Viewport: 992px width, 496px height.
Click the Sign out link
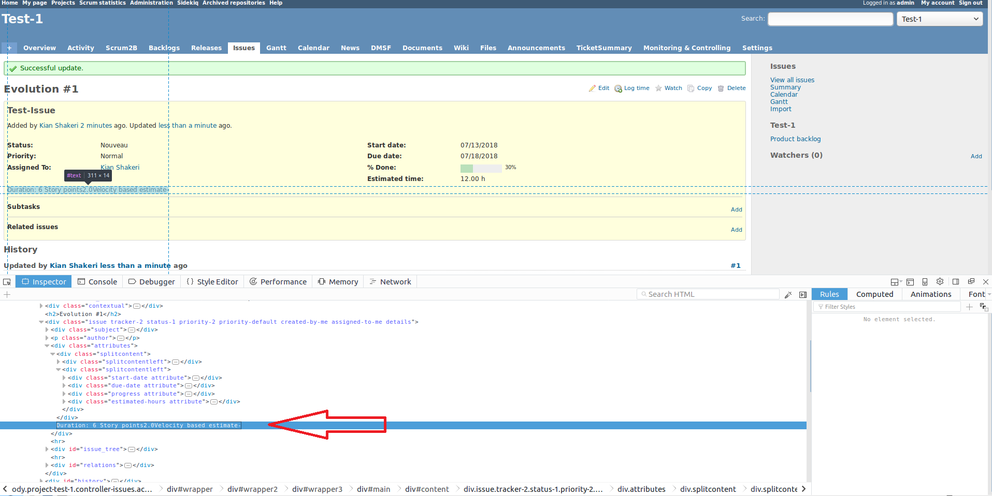coord(970,3)
